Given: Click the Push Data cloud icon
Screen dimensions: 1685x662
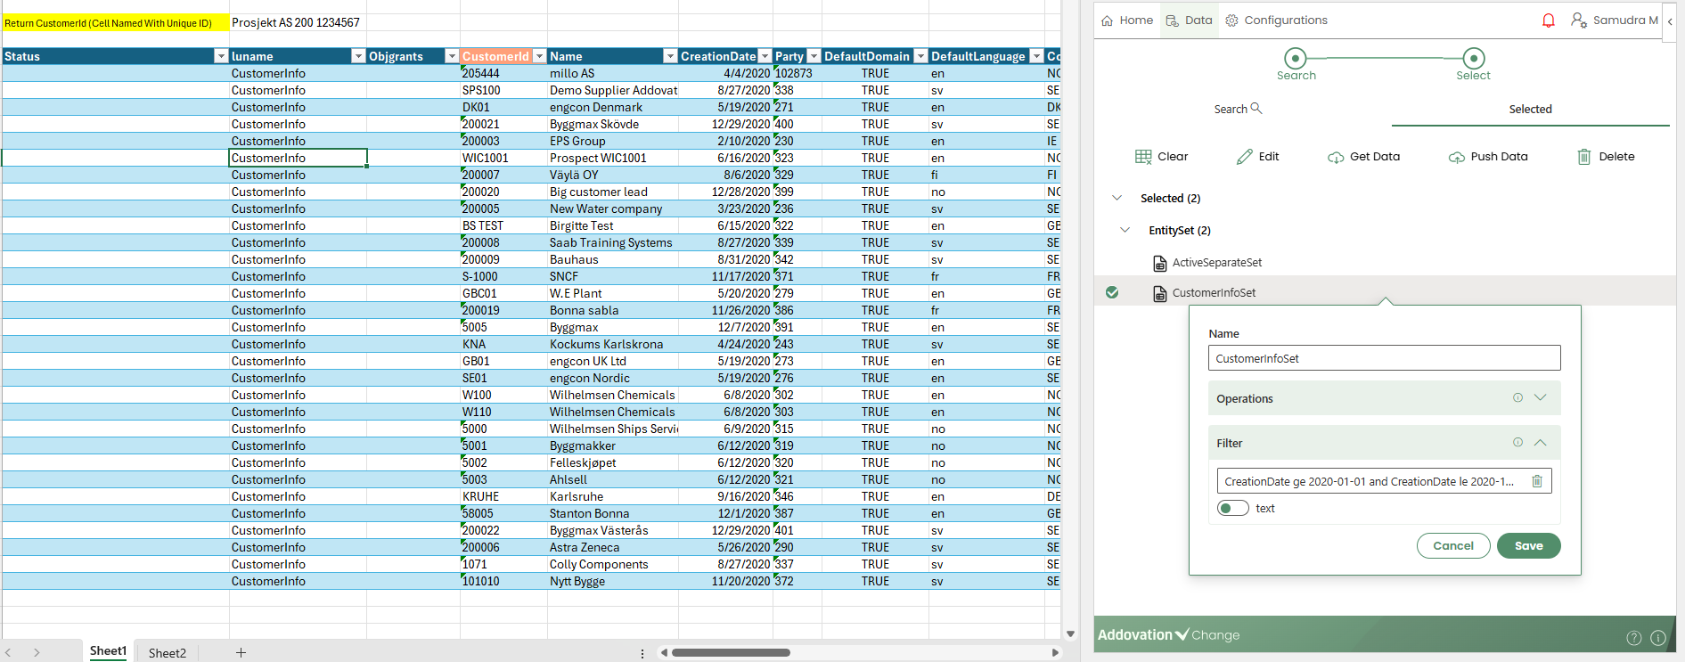Looking at the screenshot, I should [1457, 158].
